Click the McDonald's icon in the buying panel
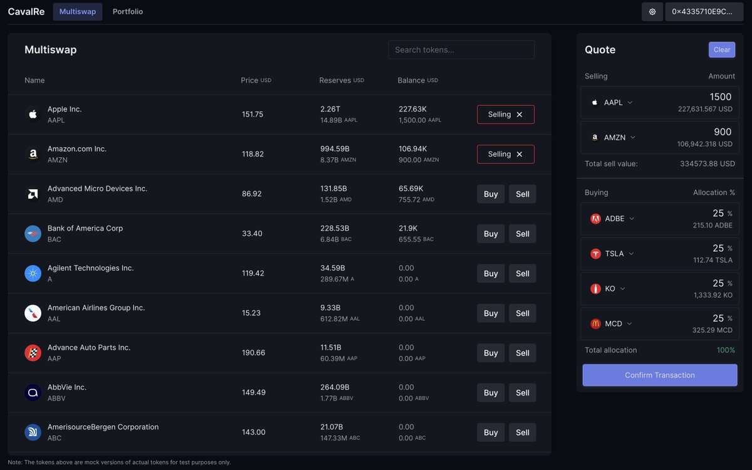The height and width of the screenshot is (470, 752). click(594, 323)
